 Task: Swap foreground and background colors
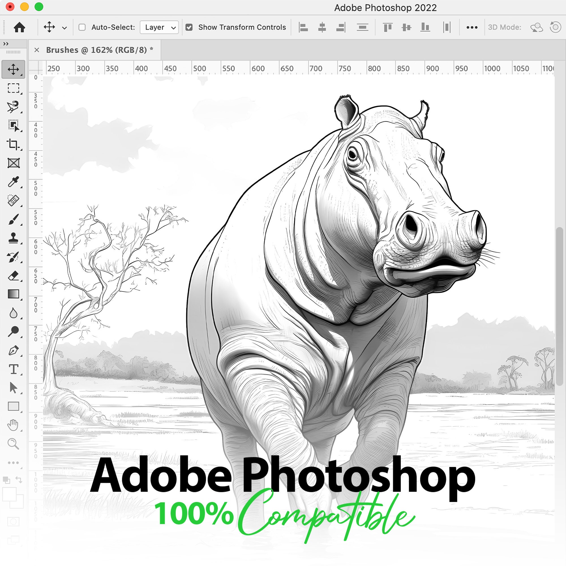pos(19,480)
